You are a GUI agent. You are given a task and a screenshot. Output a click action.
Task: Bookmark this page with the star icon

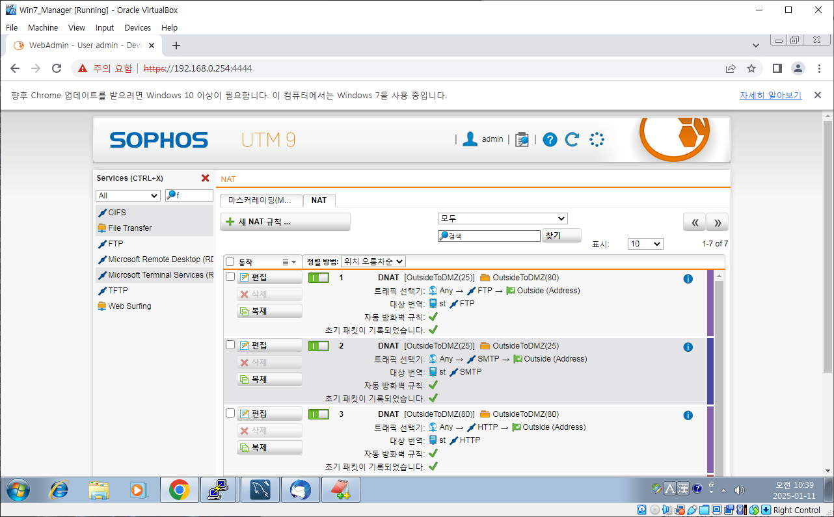tap(751, 68)
